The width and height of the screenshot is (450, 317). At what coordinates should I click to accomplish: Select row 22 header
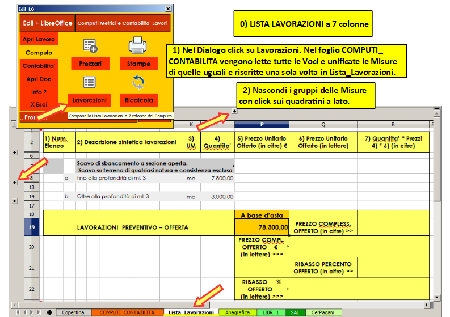click(32, 289)
